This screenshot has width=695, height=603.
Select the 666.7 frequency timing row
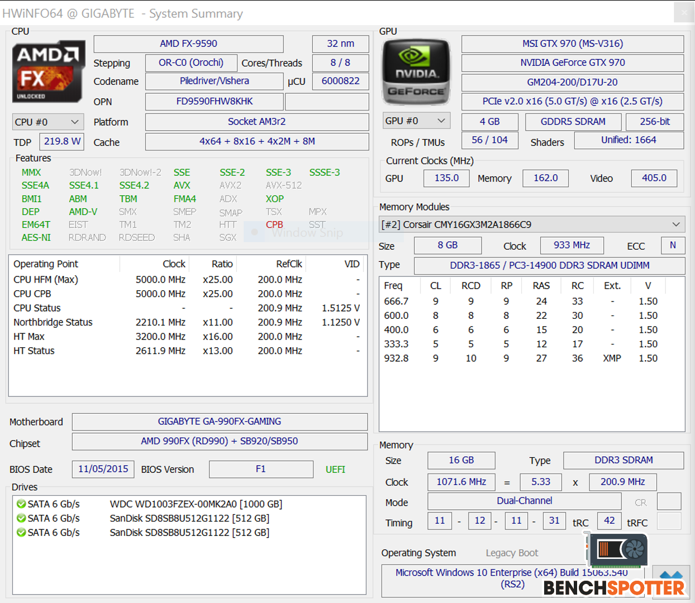531,301
